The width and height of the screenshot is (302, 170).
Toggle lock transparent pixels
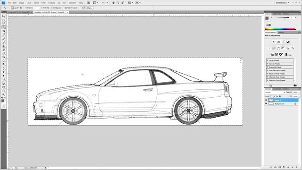click(x=271, y=96)
